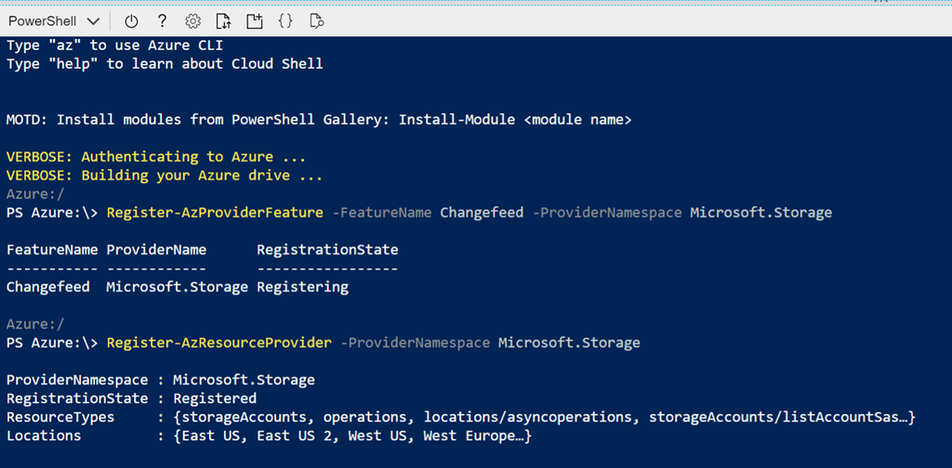Click the Register-AzProviderFeature command text

[215, 213]
